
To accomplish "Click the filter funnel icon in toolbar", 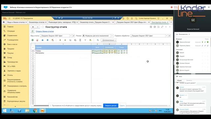I will 85,40.
